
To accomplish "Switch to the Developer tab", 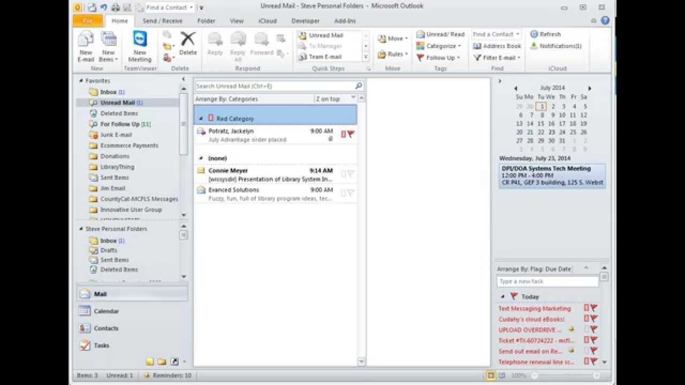I will [x=305, y=21].
